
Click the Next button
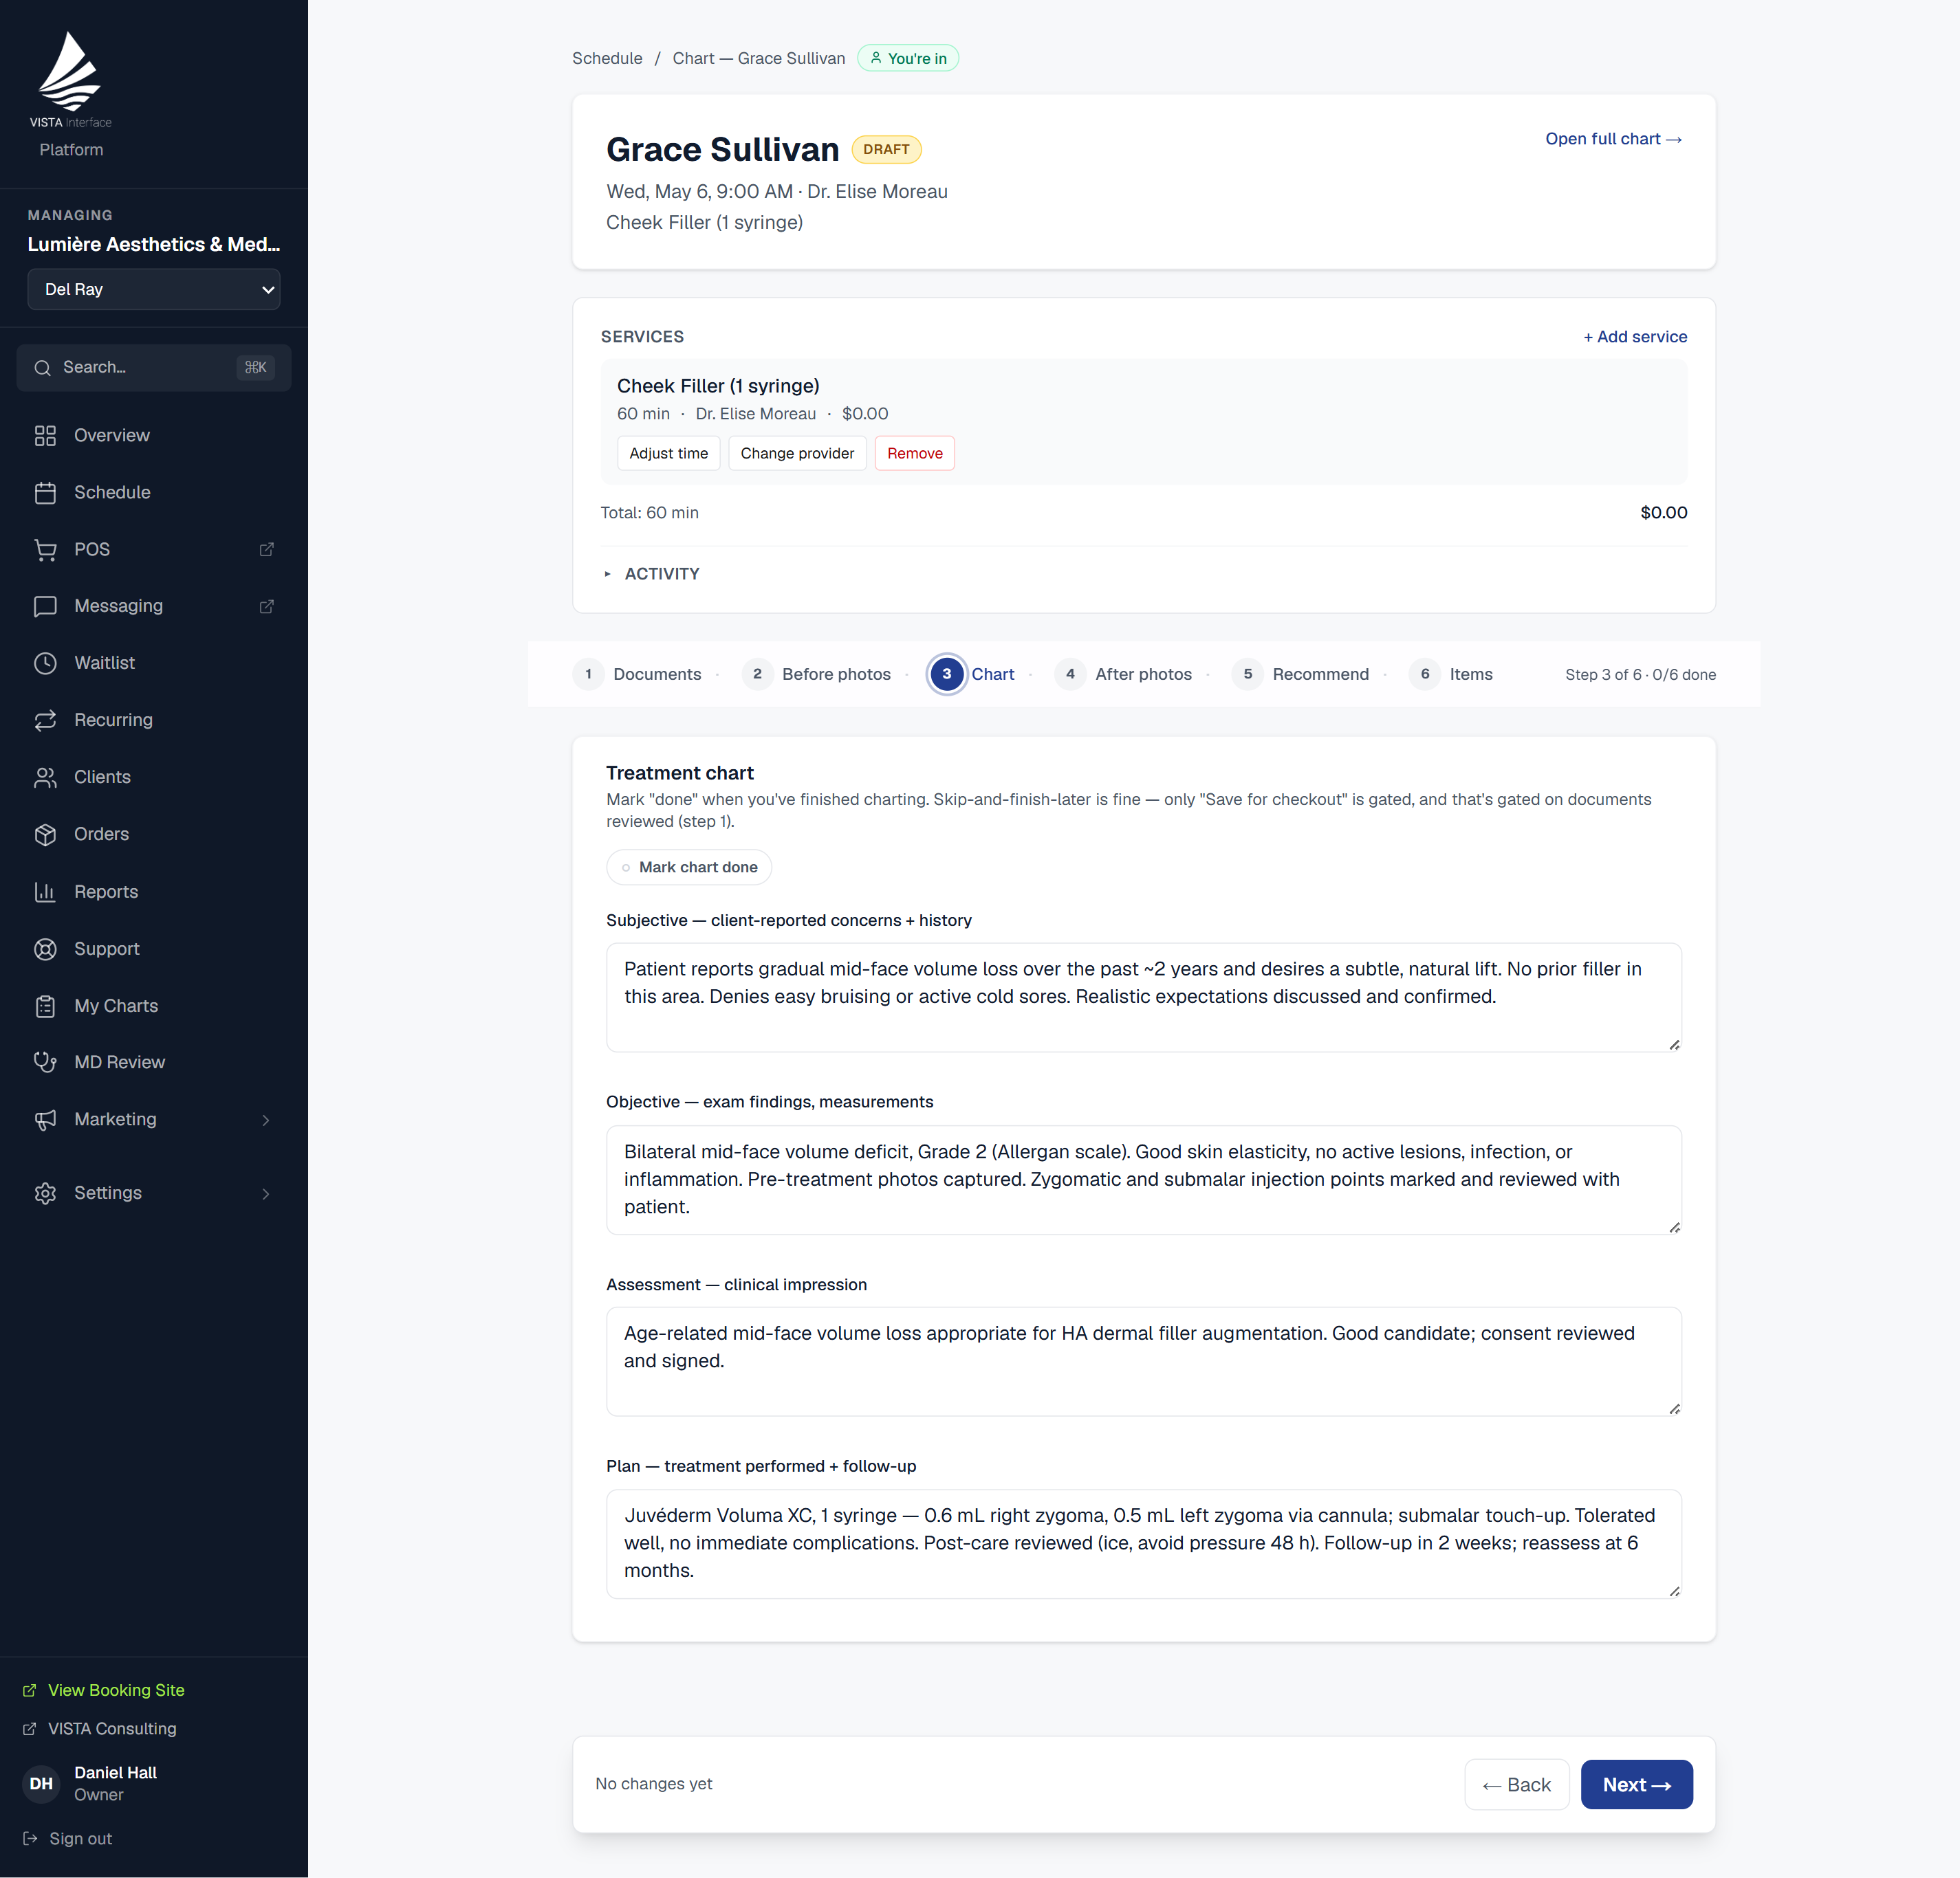pyautogui.click(x=1636, y=1784)
